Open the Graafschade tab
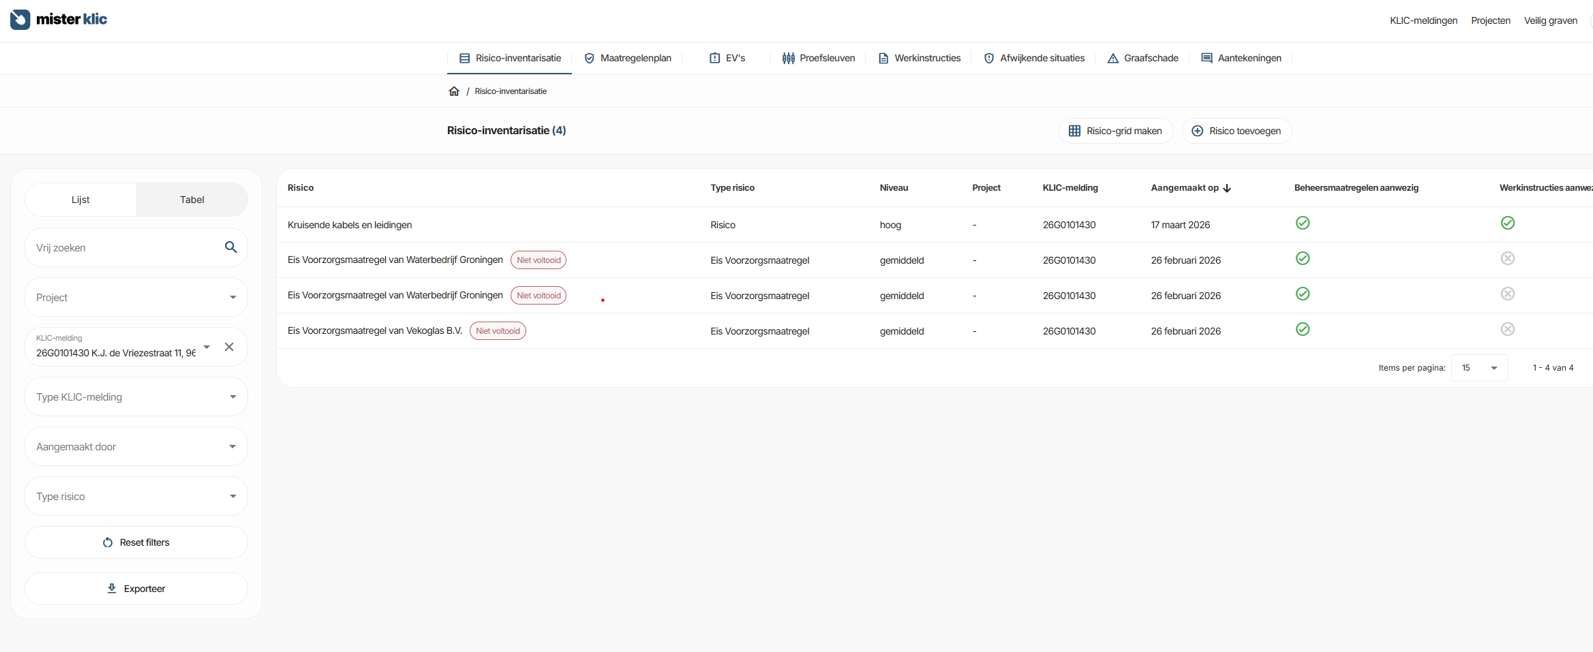 1142,59
